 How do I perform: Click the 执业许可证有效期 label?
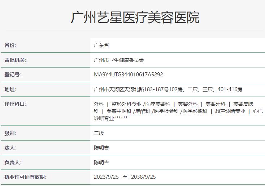(26, 177)
